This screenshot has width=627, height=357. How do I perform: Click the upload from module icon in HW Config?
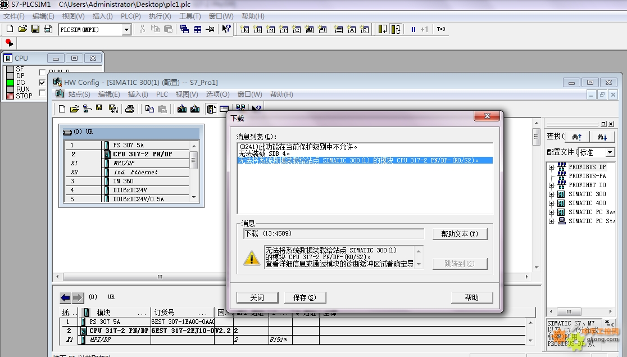[195, 109]
